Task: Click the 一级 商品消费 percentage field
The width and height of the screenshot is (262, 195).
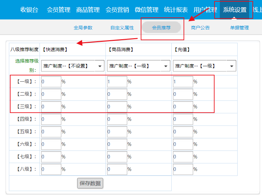Action: pos(117,82)
